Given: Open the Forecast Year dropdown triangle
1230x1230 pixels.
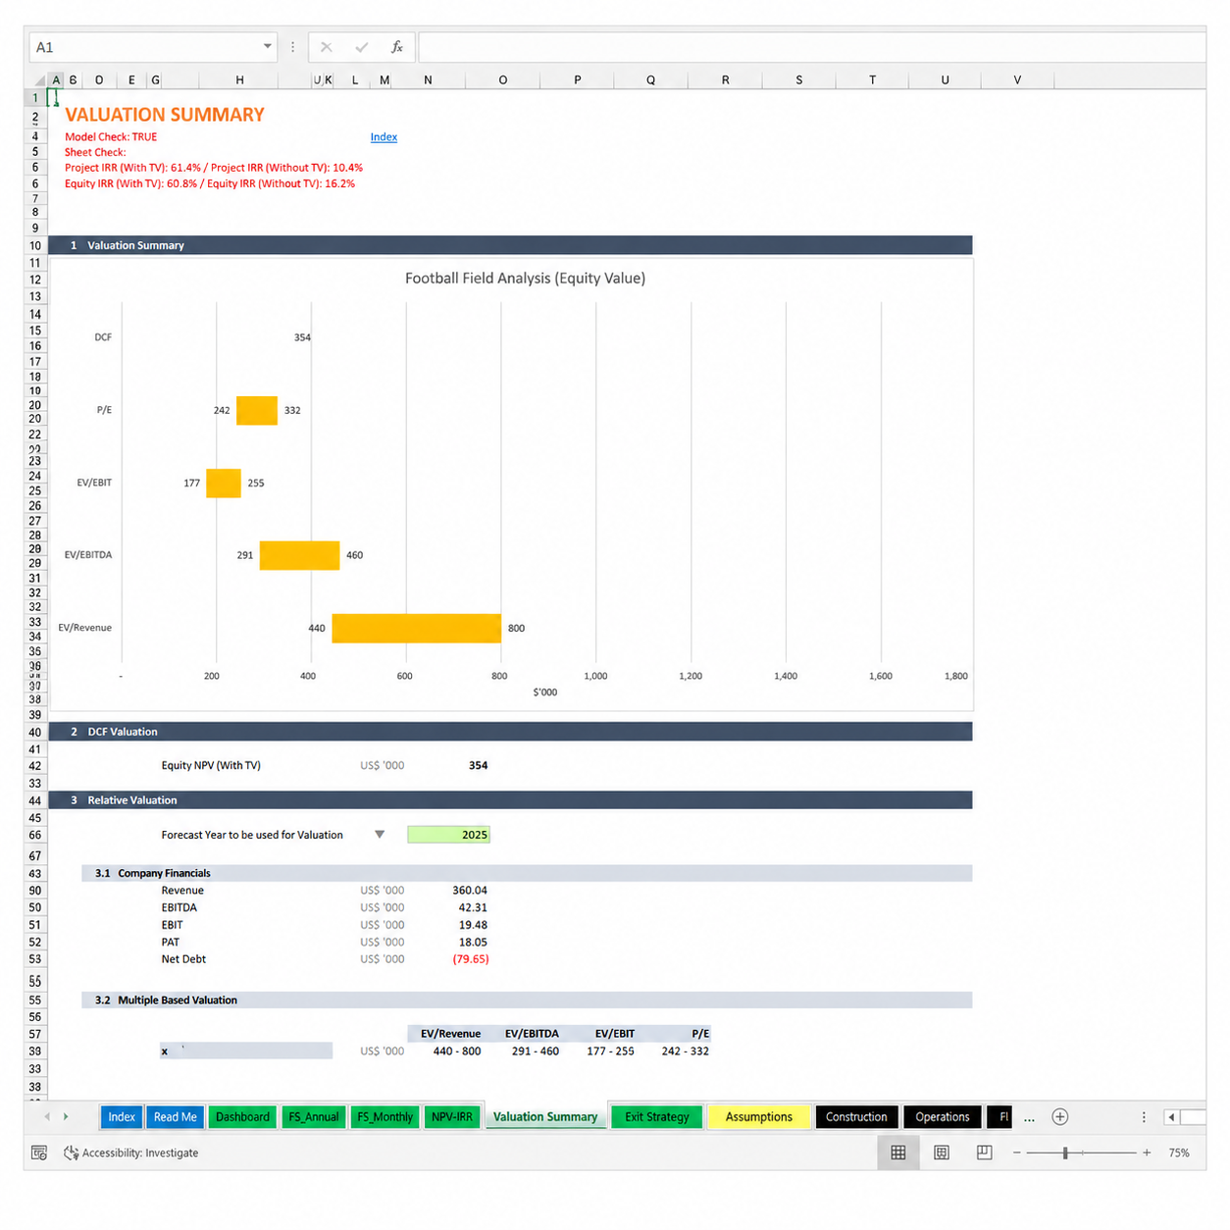Looking at the screenshot, I should point(380,835).
